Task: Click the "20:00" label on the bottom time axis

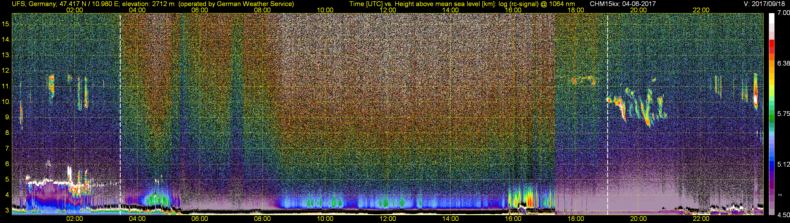Action: (639, 219)
